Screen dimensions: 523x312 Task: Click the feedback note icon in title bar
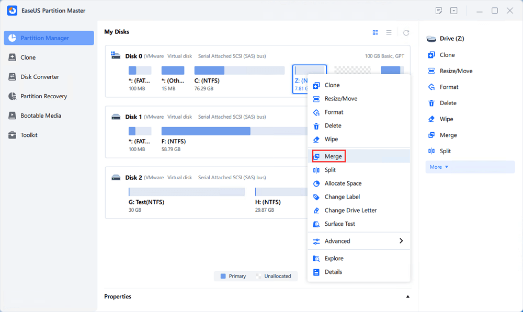click(439, 10)
